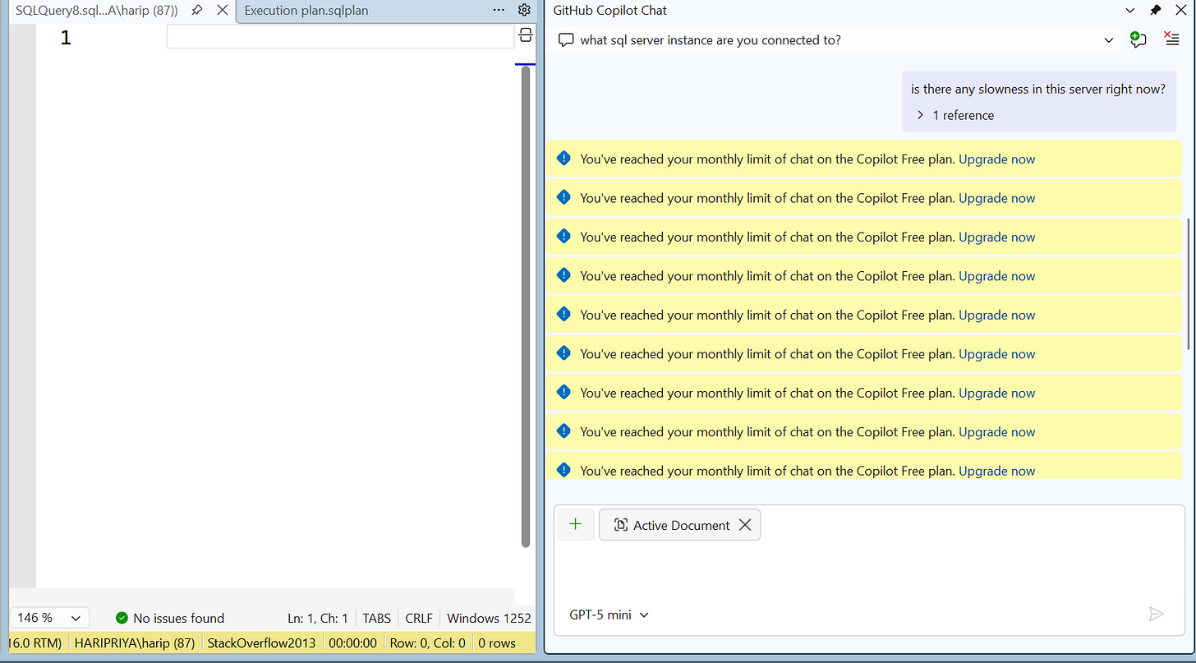The width and height of the screenshot is (1196, 663).
Task: Click the chat thread bubble icon
Action: point(565,40)
